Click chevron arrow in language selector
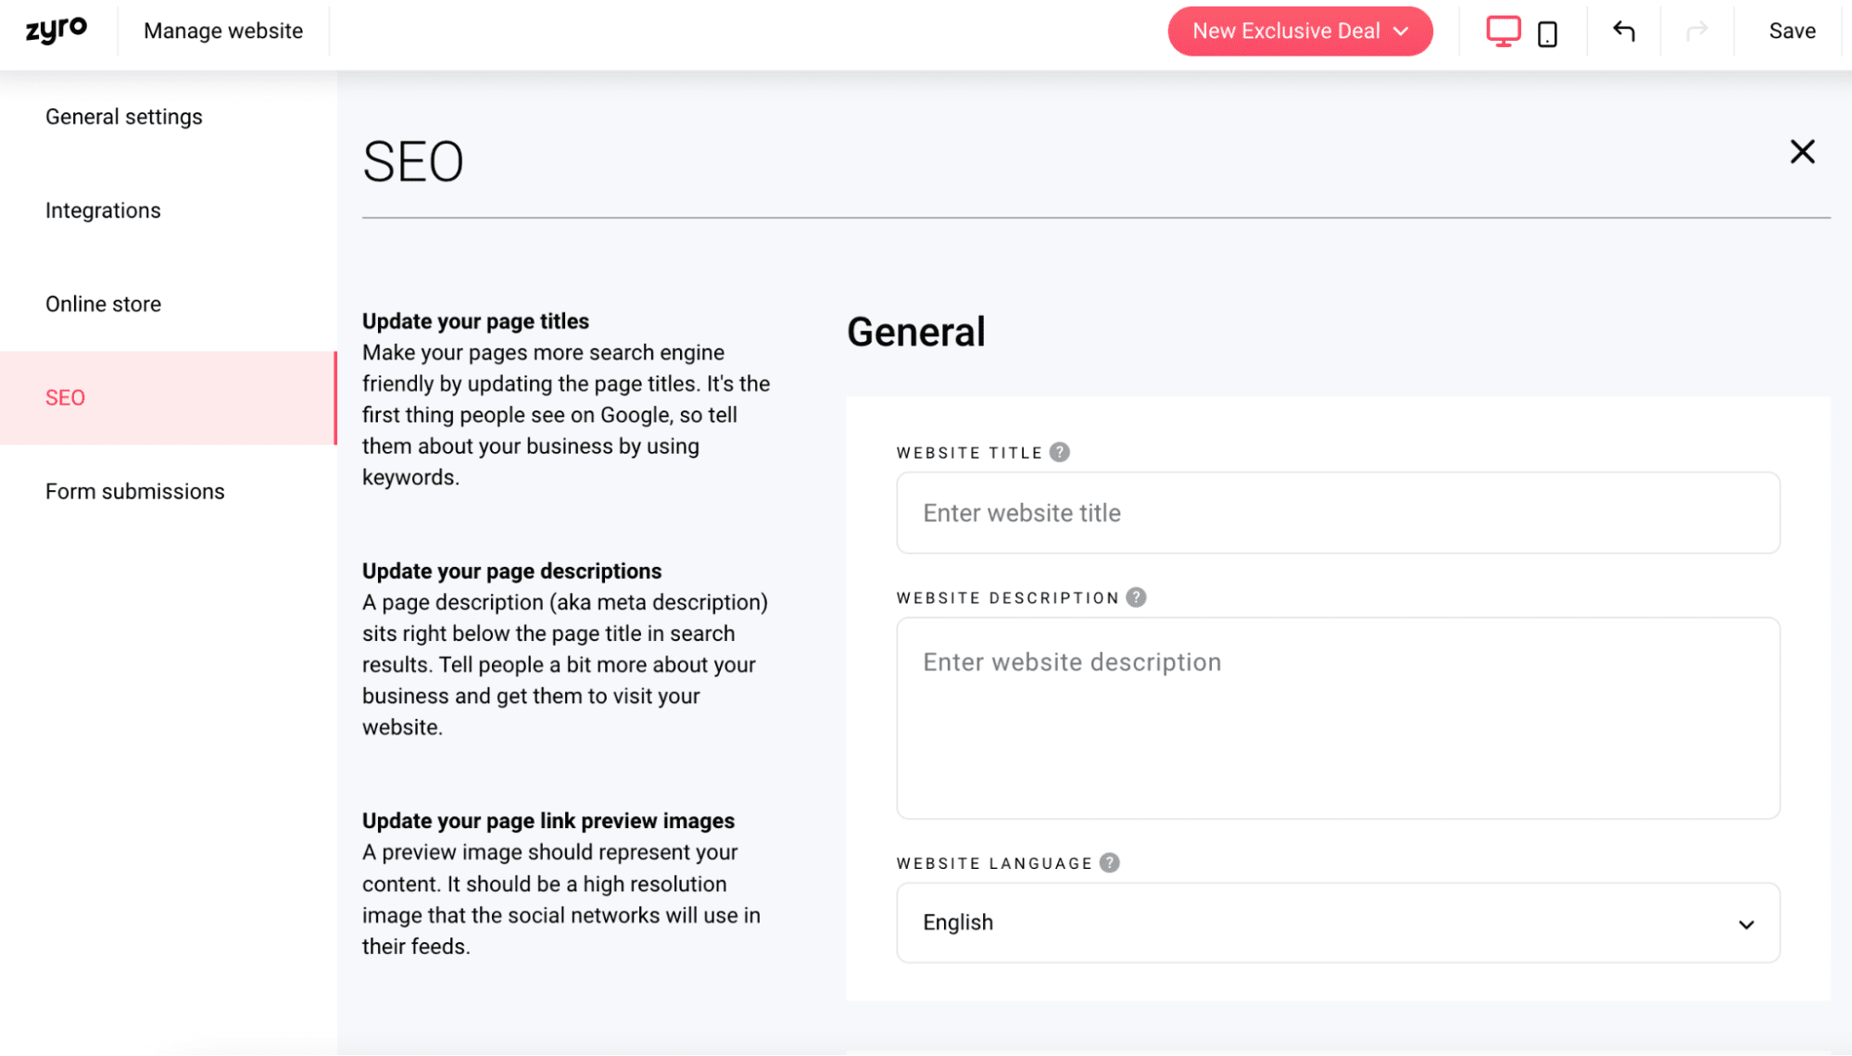Screen dimensions: 1852x1056 (1746, 924)
